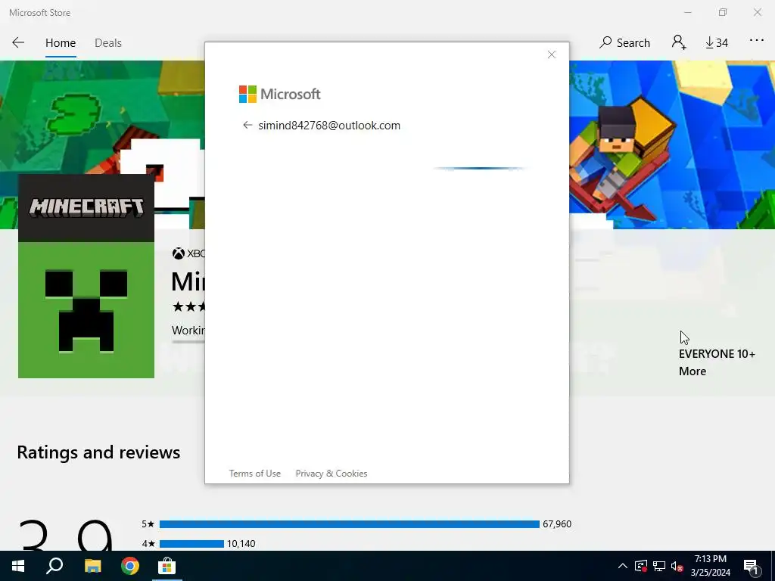Click More under EVERYONE 10+ rating
Viewport: 775px width, 581px height.
point(692,371)
